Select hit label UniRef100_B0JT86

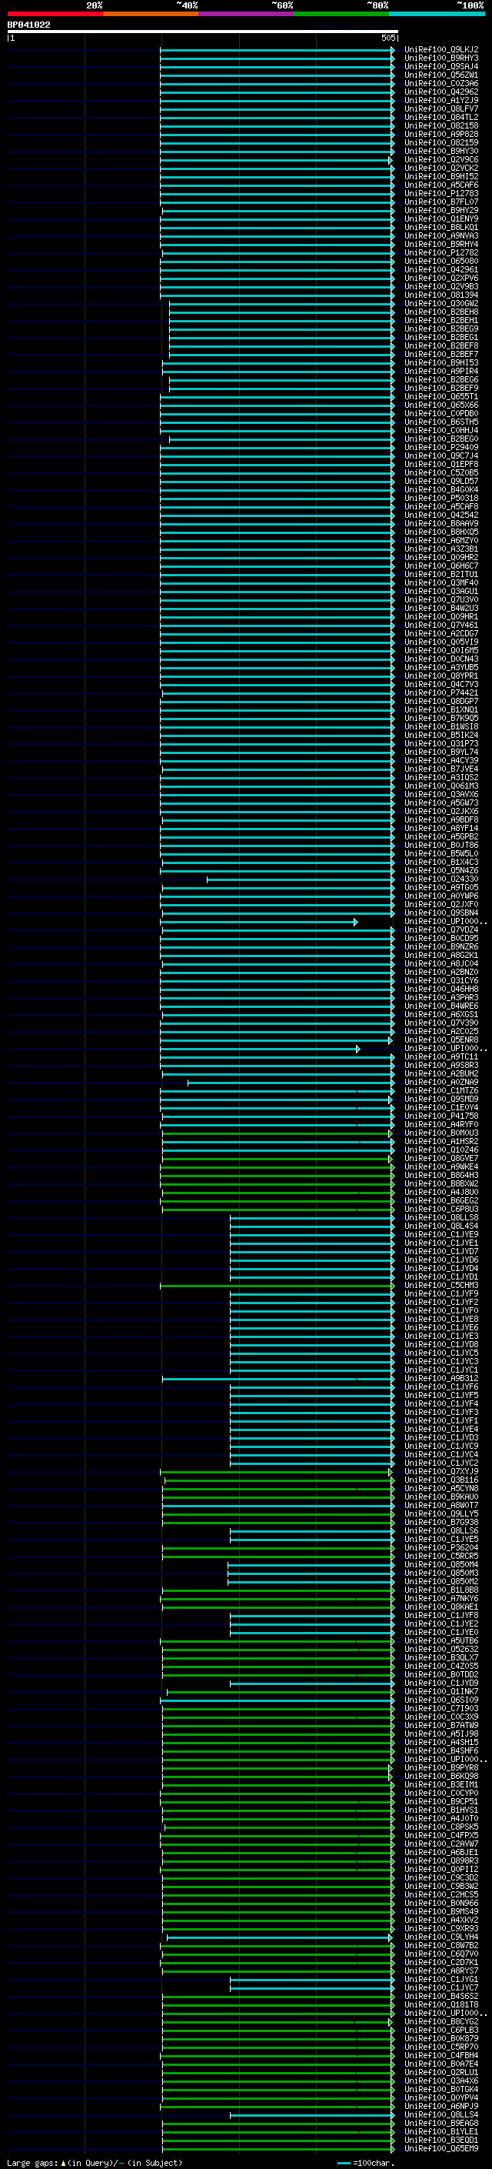pyautogui.click(x=441, y=846)
